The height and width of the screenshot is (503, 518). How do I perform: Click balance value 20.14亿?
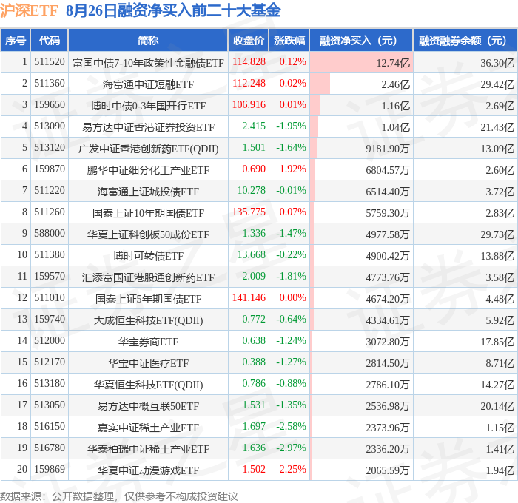[x=497, y=406]
